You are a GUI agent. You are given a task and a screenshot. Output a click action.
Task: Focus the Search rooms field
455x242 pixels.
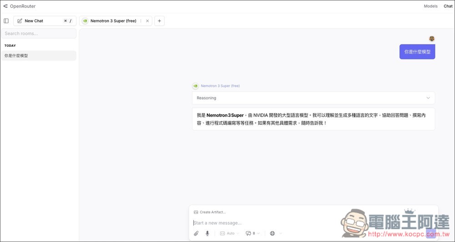click(x=39, y=33)
